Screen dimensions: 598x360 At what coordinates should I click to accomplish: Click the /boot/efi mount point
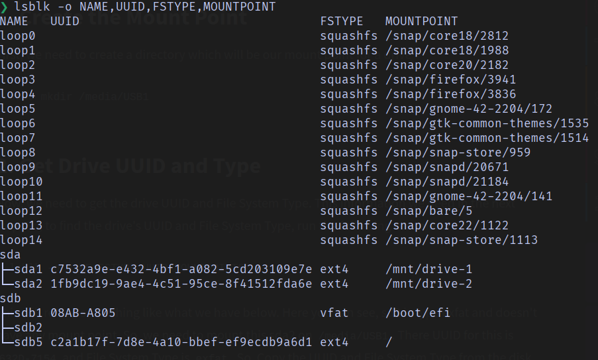point(418,313)
